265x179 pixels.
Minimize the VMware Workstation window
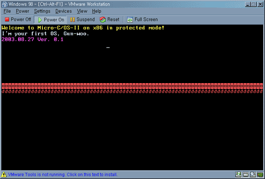(x=248, y=4)
